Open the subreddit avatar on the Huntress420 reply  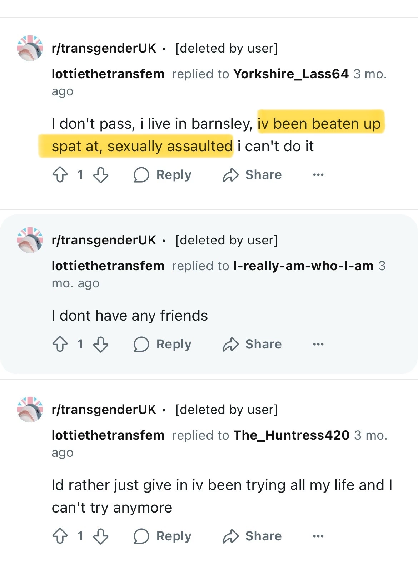click(30, 410)
